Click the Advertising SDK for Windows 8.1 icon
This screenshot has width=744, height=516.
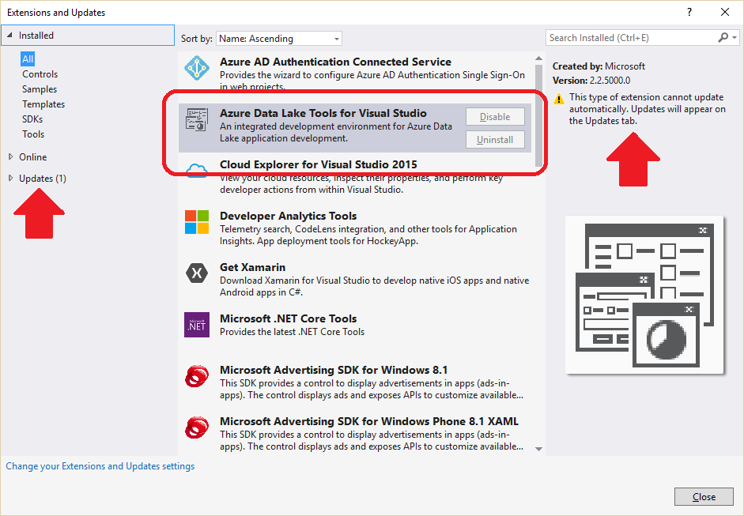197,377
